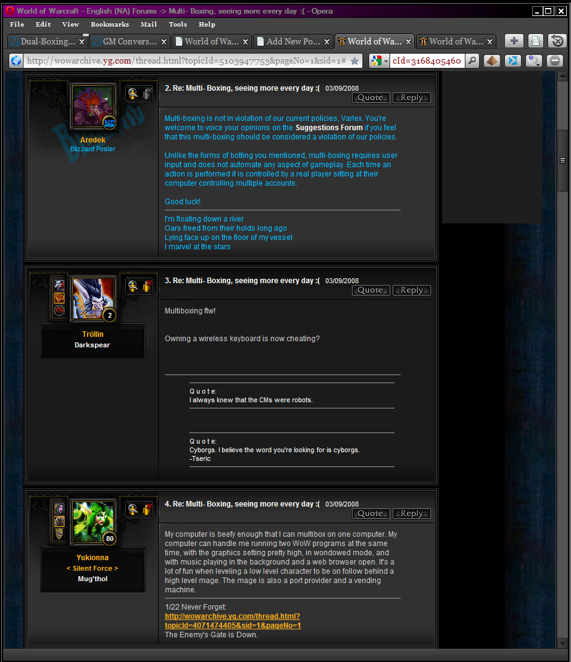View Aredek's profile via magnifier icon
This screenshot has width=571, height=662.
[x=133, y=93]
